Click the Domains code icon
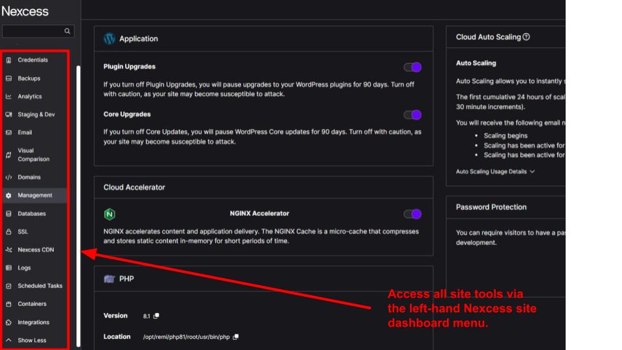 pyautogui.click(x=8, y=178)
